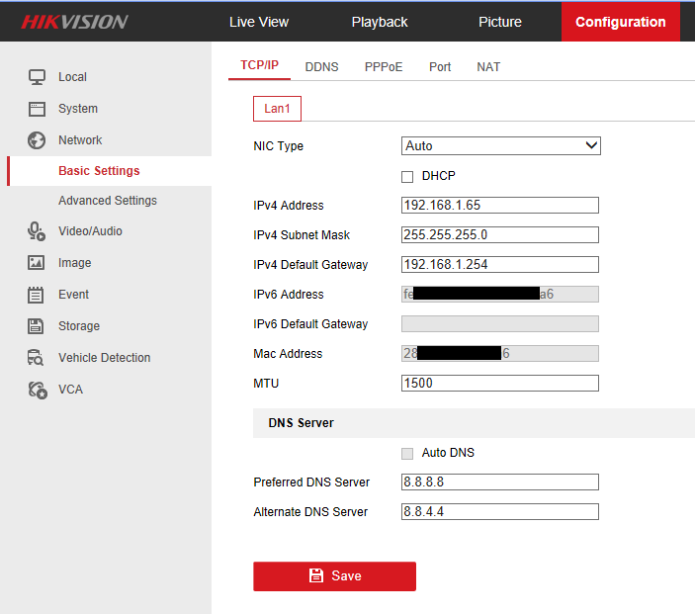695x614 pixels.
Task: Switch to the DDNS tab
Action: 321,67
